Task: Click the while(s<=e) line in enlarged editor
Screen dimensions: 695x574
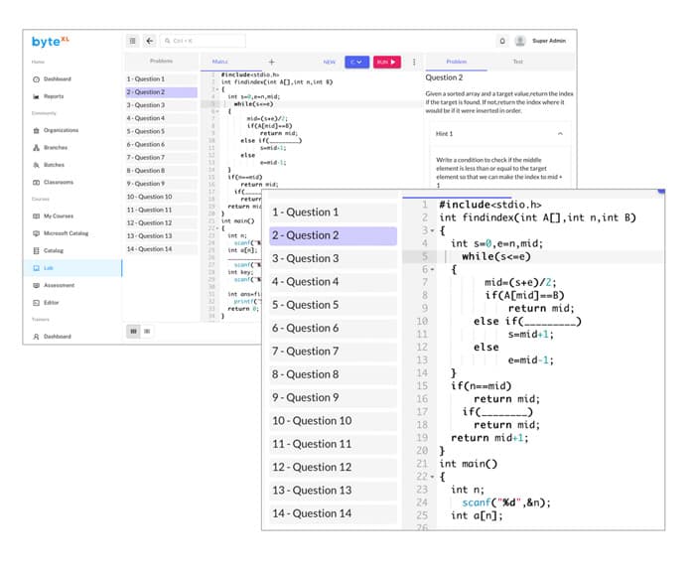Action: (496, 256)
